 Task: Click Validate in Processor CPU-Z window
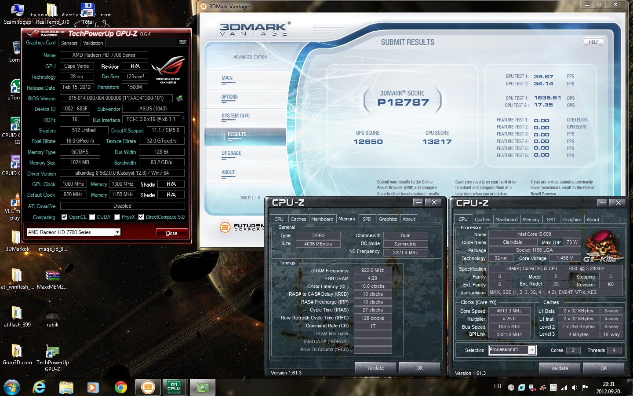pos(560,368)
